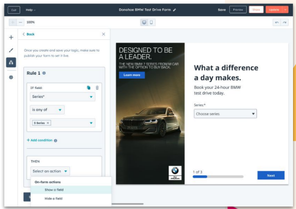
Task: Click Learn more on BMW banner
Action: pos(132,75)
